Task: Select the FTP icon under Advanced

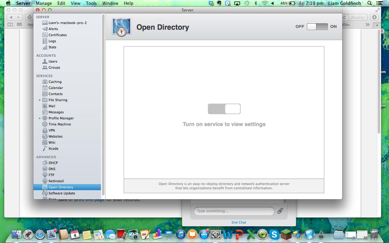Action: point(45,175)
